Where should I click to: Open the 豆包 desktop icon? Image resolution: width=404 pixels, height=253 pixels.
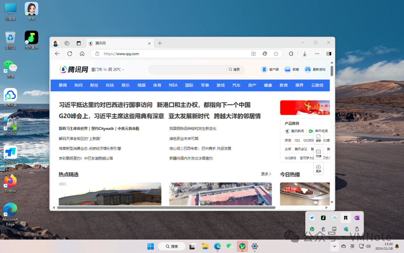click(x=31, y=11)
